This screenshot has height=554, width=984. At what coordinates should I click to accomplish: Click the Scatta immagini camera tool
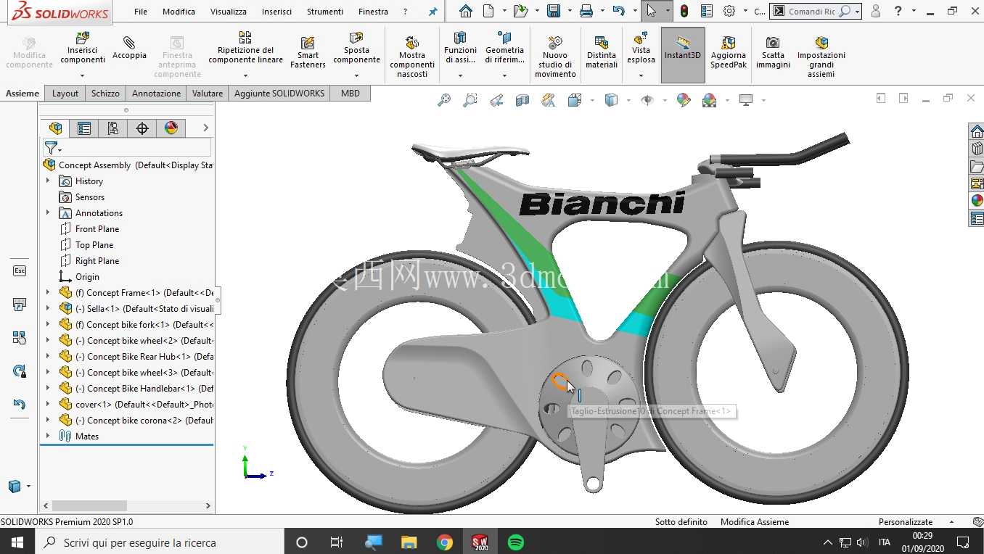tap(773, 52)
